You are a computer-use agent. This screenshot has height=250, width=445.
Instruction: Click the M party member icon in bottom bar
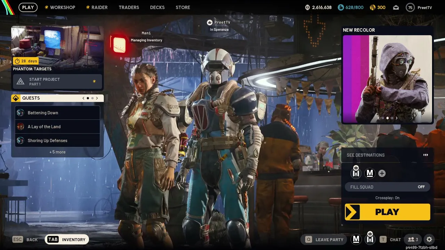(356, 239)
